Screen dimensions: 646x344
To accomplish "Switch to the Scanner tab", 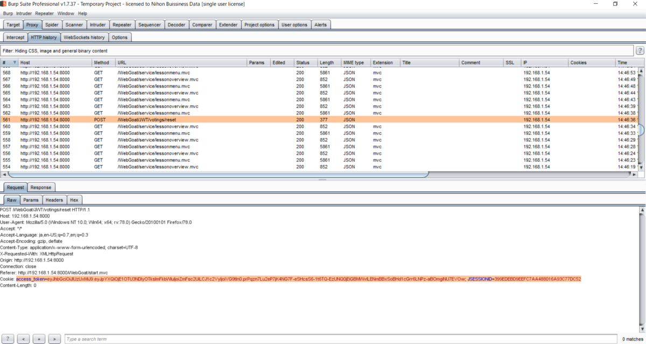I will 74,25.
